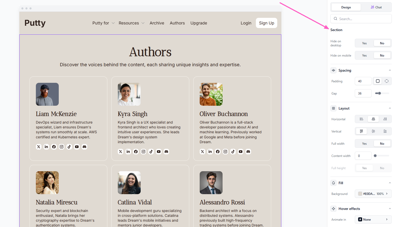Align horizontal layout to right
The height and width of the screenshot is (227, 394).
(x=385, y=119)
